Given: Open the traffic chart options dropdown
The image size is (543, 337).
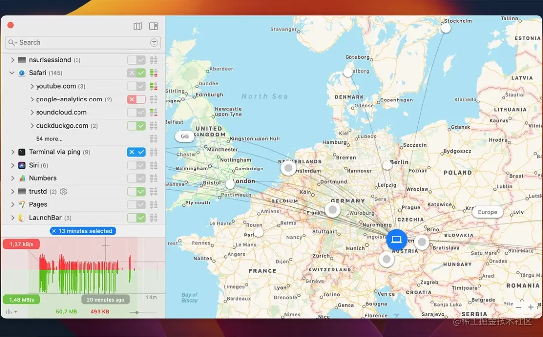Looking at the screenshot, I should [11, 312].
